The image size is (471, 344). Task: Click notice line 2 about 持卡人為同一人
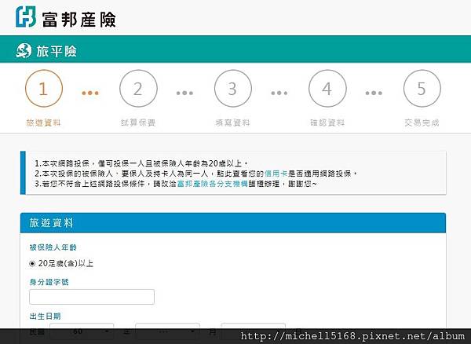(195, 174)
